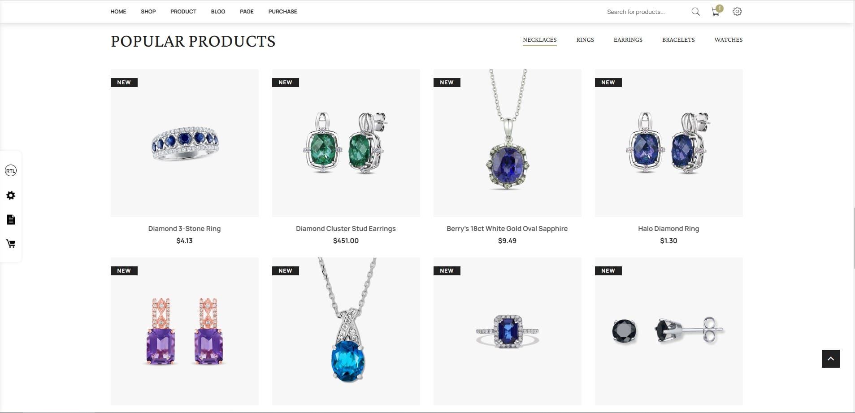Open the SHOP menu
The width and height of the screenshot is (855, 413).
tap(148, 12)
